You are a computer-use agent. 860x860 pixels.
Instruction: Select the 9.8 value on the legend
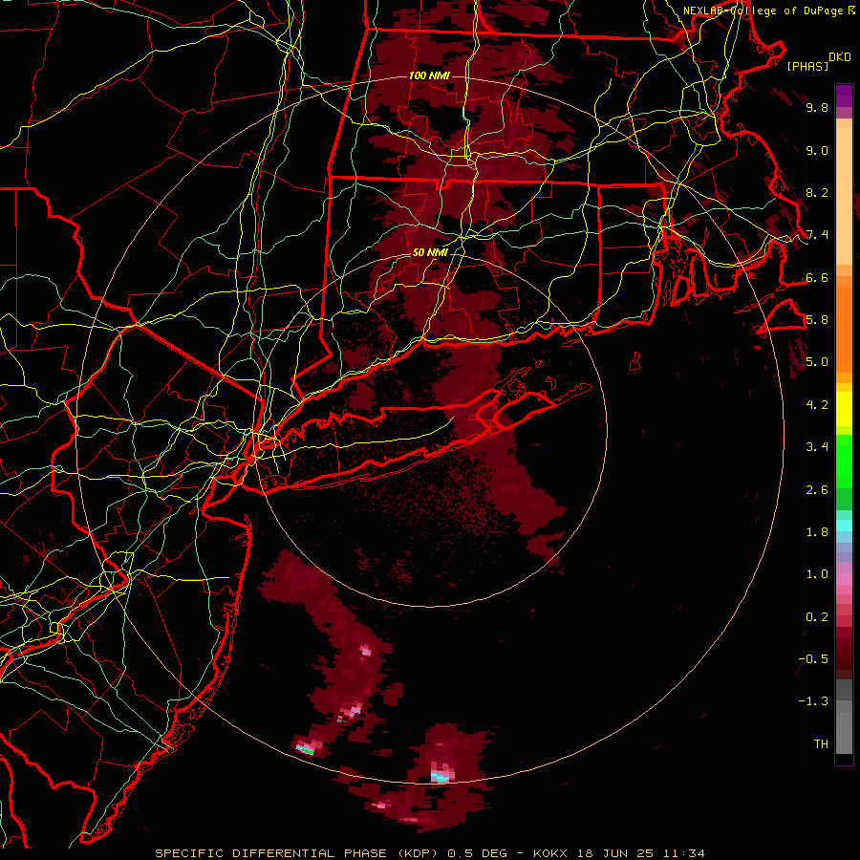tap(817, 107)
